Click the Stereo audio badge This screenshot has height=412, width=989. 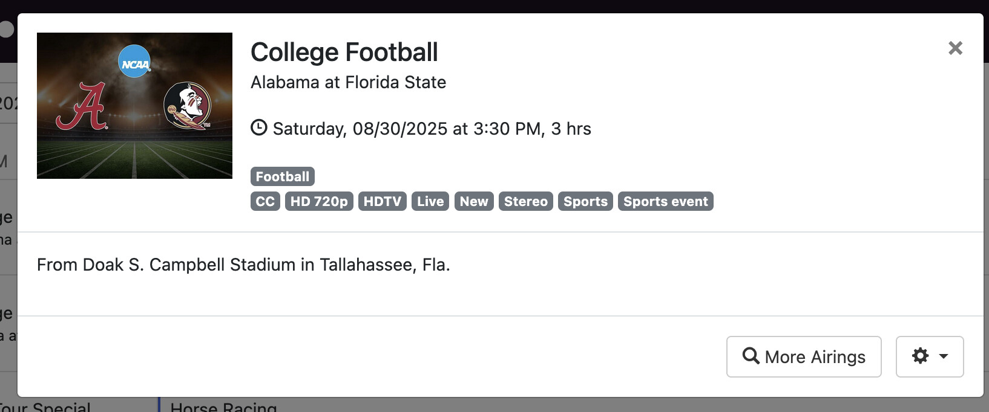pos(525,201)
